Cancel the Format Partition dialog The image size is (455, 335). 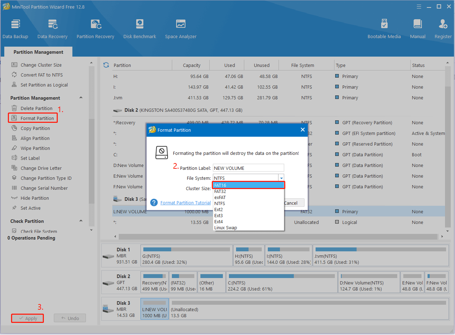[x=294, y=203]
